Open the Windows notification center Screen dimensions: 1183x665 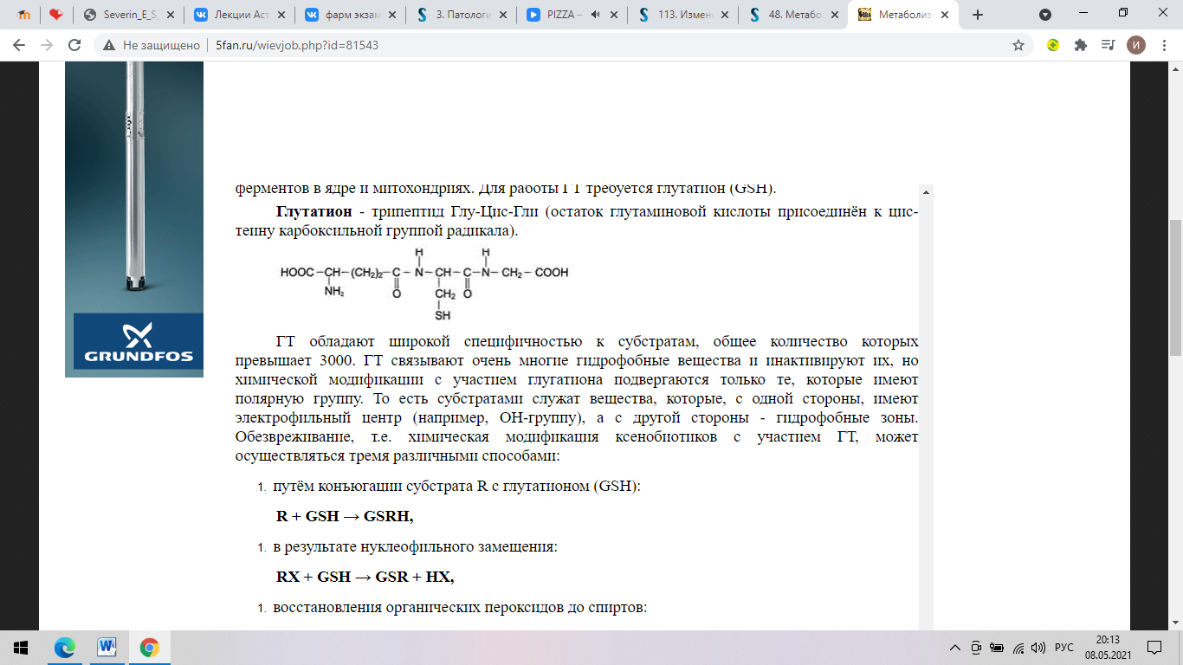pos(1154,647)
